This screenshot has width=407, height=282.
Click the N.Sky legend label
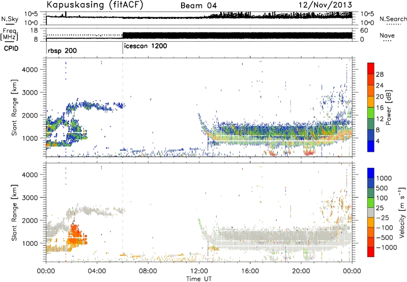point(10,19)
